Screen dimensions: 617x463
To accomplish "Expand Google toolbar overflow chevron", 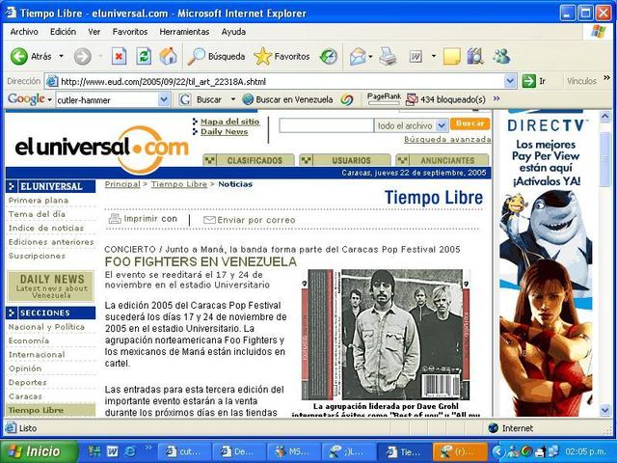I will (496, 98).
